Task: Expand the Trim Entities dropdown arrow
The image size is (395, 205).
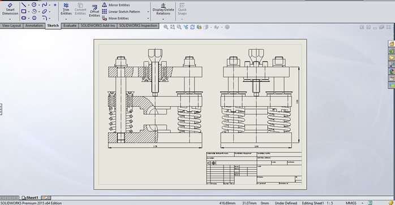Action: tap(66, 19)
